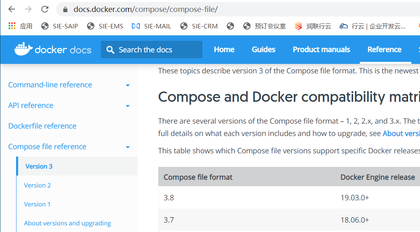
Task: Click the browser back arrow
Action: 12,9
